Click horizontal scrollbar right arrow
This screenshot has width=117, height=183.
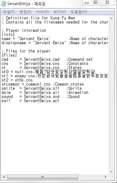pyautogui.click(x=106, y=177)
